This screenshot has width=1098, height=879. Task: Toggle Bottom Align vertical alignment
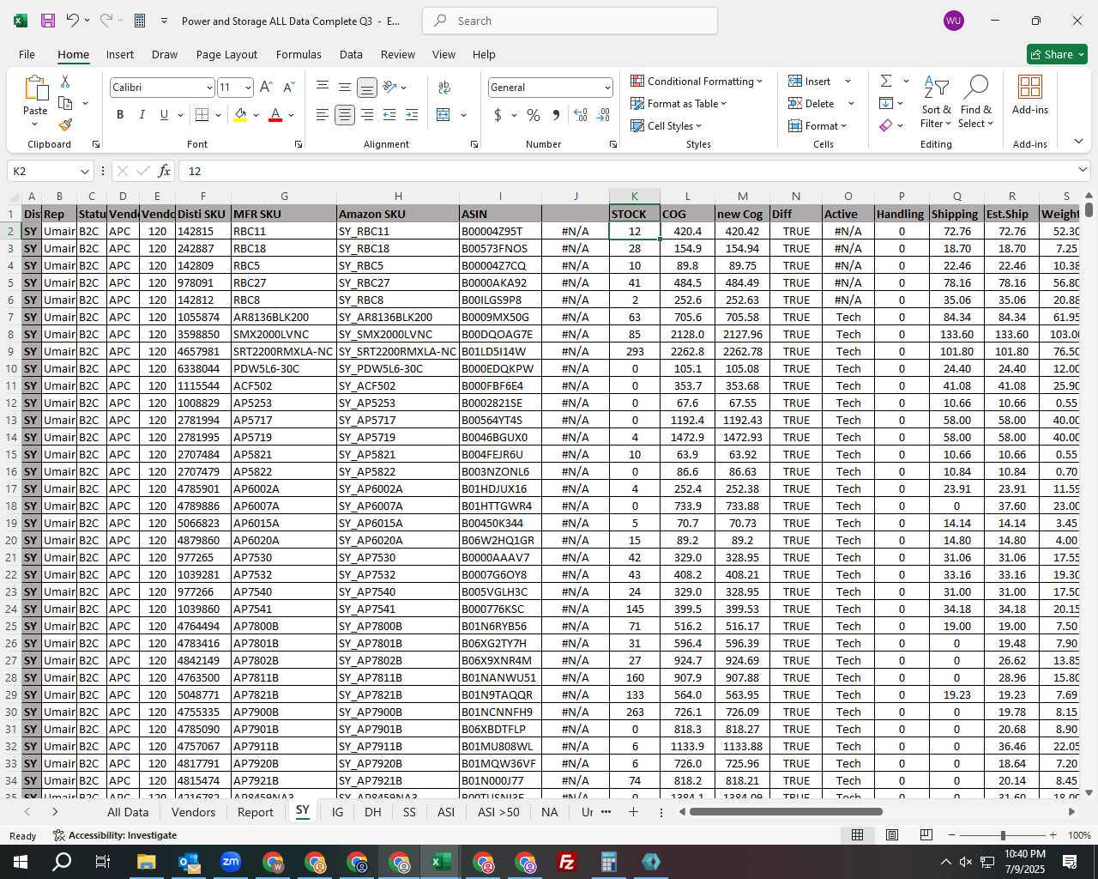[x=366, y=88]
